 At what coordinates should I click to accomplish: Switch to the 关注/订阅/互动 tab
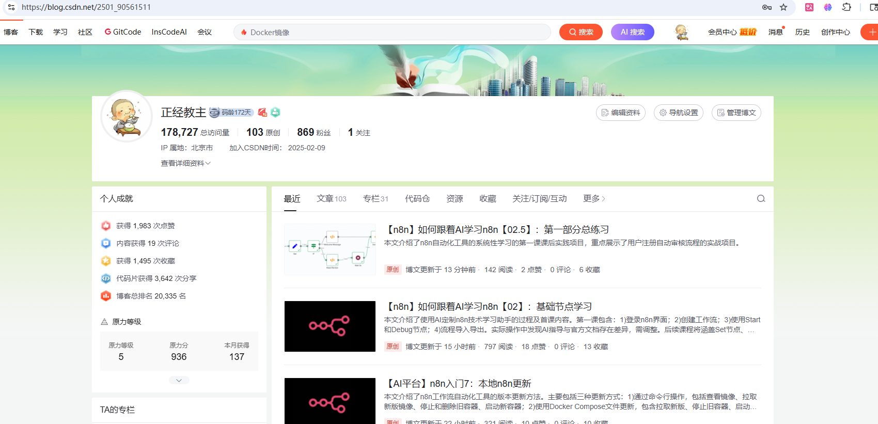pos(539,199)
